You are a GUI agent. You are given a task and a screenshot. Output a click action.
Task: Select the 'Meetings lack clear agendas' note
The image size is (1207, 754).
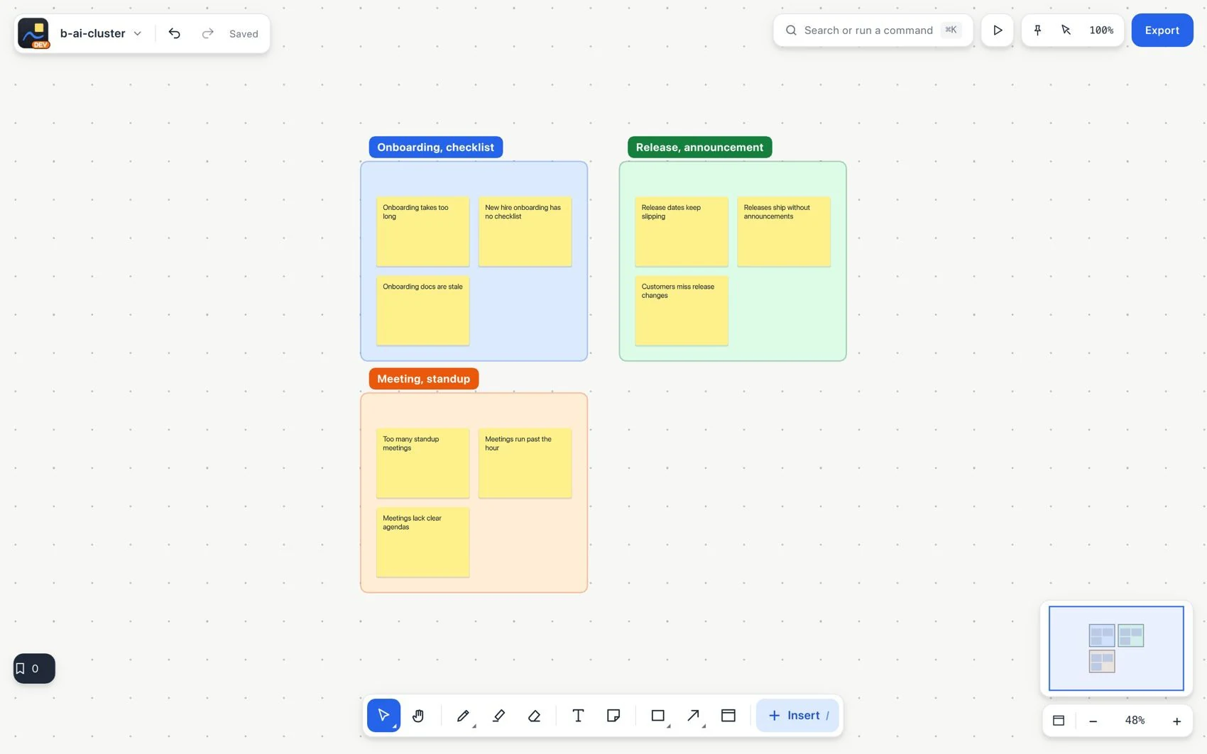[422, 542]
